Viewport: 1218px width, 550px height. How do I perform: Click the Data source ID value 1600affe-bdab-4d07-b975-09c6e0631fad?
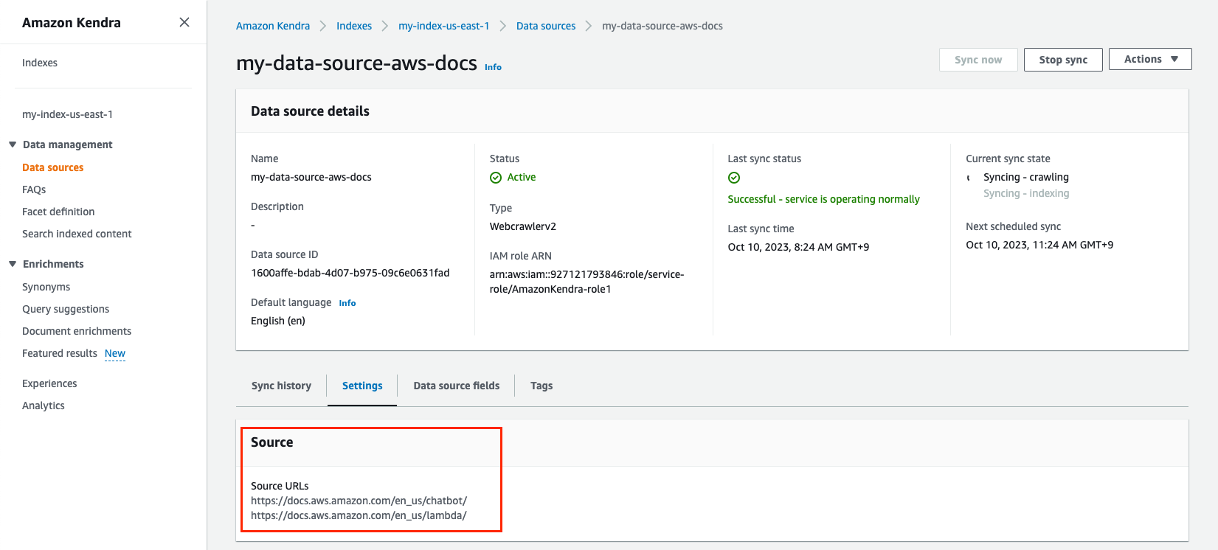pos(350,273)
